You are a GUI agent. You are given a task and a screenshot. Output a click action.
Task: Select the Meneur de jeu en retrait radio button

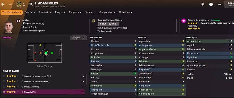(4, 76)
